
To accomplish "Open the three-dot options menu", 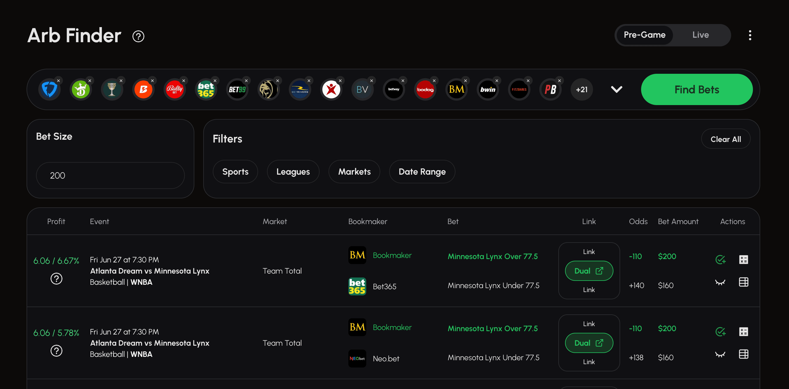I will [x=750, y=35].
